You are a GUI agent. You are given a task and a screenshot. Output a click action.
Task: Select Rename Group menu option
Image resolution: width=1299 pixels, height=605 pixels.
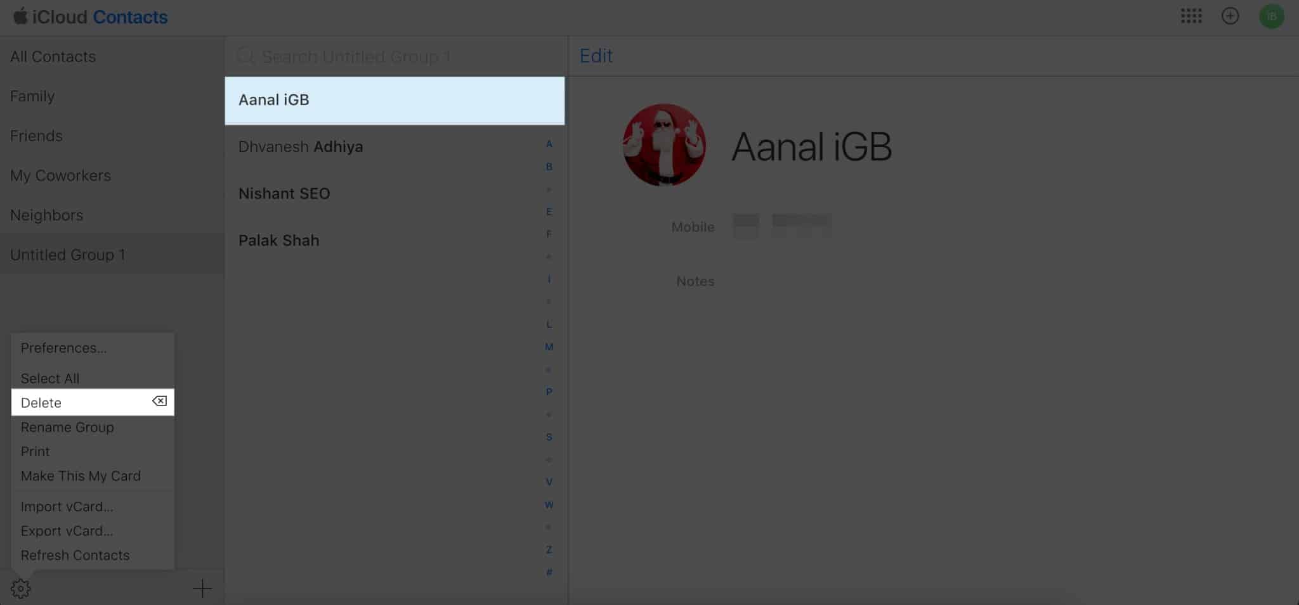pos(67,427)
